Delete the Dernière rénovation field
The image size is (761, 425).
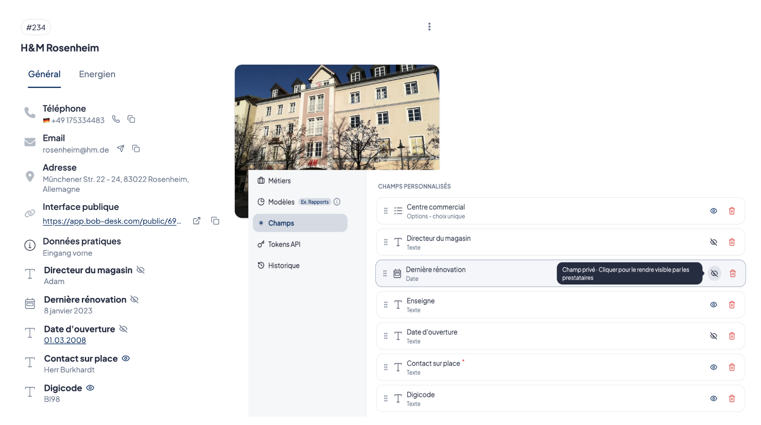tap(733, 273)
